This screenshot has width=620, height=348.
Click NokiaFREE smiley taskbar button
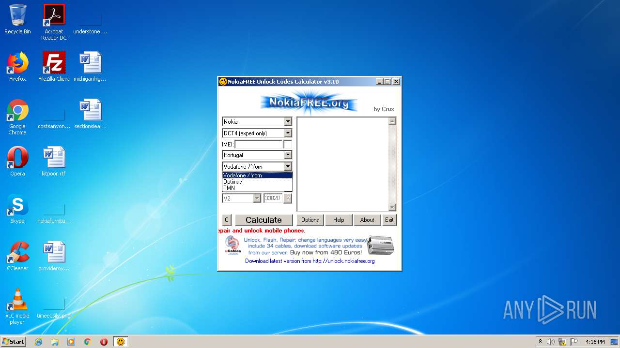[121, 342]
